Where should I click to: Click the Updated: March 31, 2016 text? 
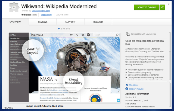pyautogui.click(x=136, y=100)
